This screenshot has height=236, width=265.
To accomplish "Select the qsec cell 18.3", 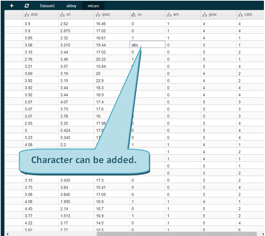I will pos(112,88).
